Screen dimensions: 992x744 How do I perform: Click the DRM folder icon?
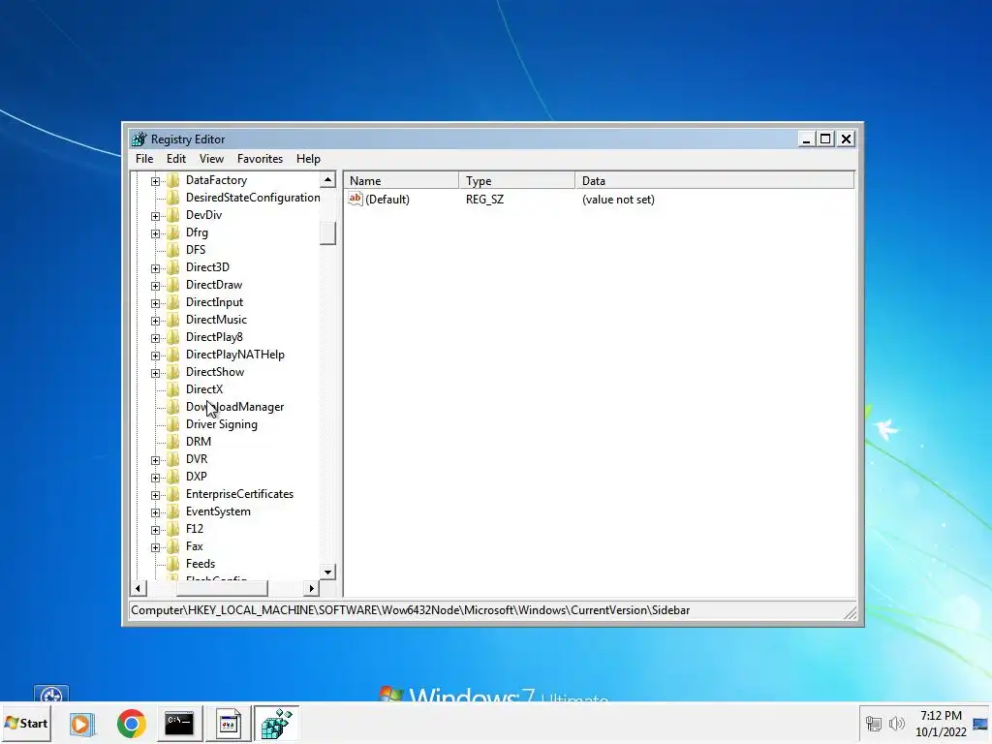pyautogui.click(x=172, y=442)
